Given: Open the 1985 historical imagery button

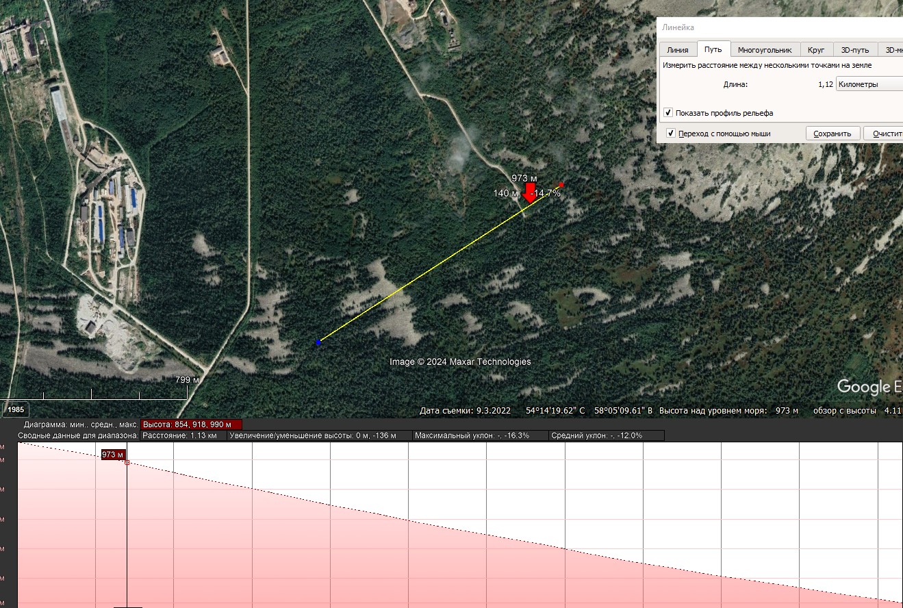Looking at the screenshot, I should 16,409.
